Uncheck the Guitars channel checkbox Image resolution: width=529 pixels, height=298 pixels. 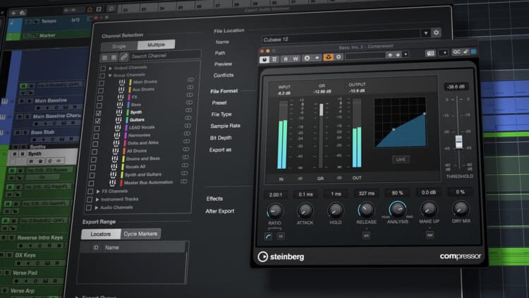[x=98, y=121]
